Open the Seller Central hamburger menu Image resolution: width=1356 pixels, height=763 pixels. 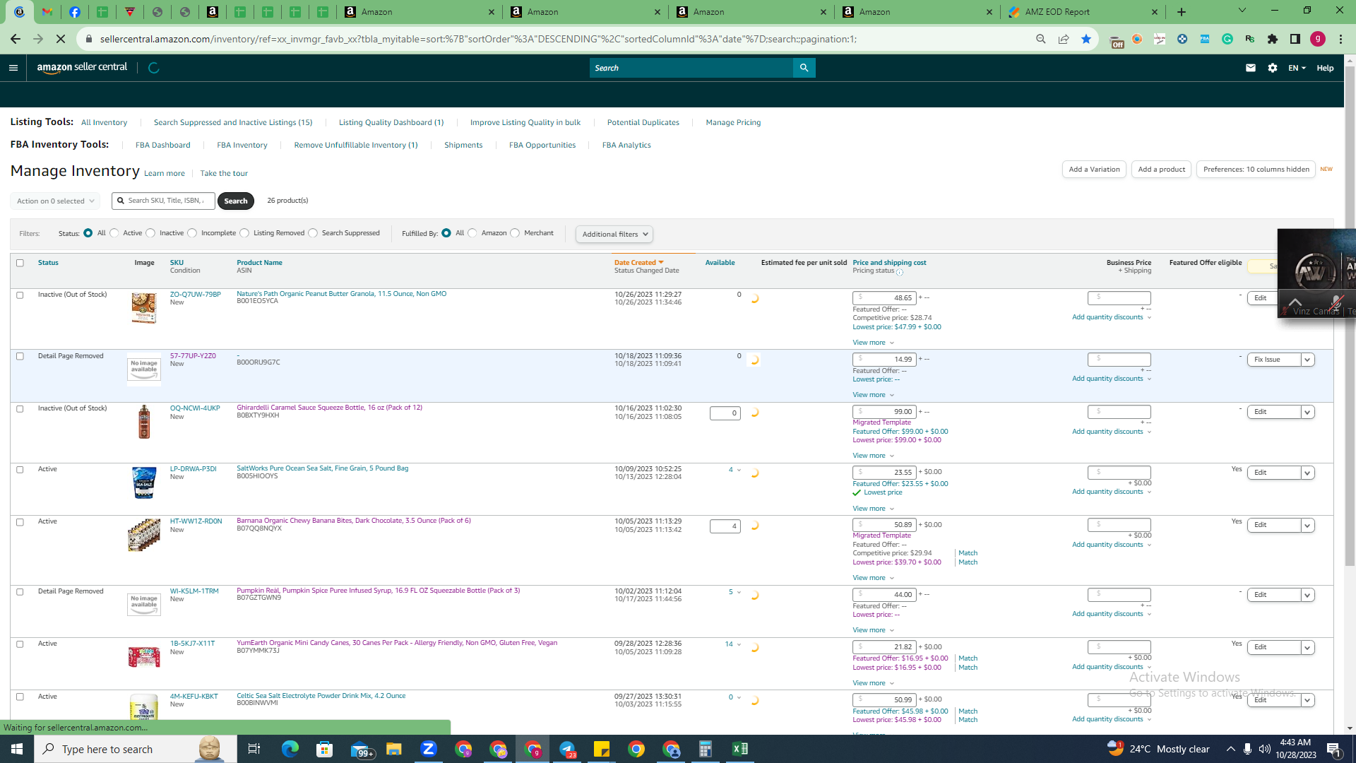click(13, 68)
